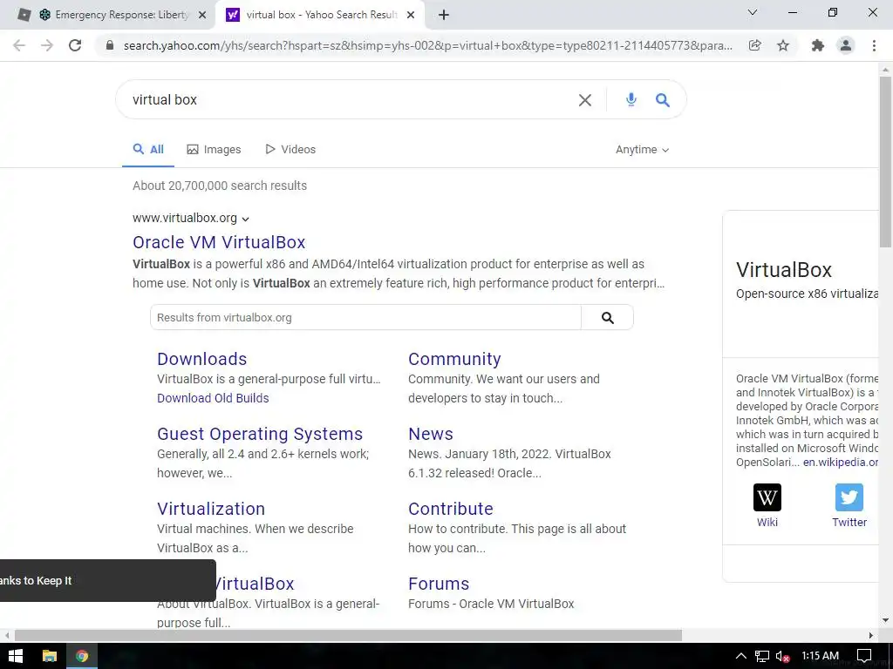Open the Virtualization sitelink
Image resolution: width=893 pixels, height=669 pixels.
pyautogui.click(x=211, y=509)
